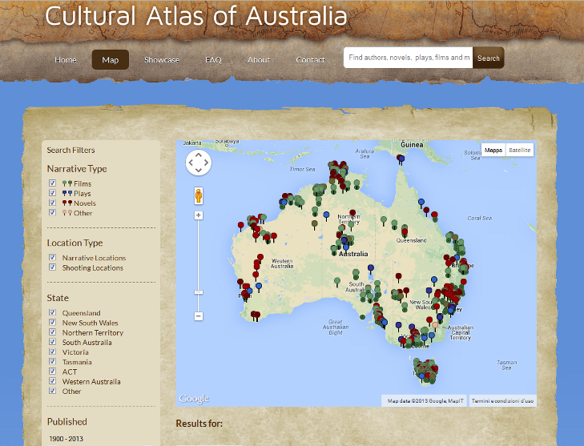Click the blue pin near Guinea
The image size is (584, 446).
(x=401, y=159)
